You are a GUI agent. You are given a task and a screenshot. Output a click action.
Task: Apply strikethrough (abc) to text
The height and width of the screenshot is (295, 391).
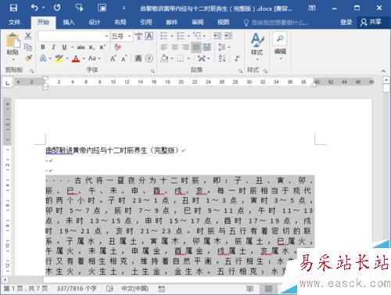click(x=81, y=47)
